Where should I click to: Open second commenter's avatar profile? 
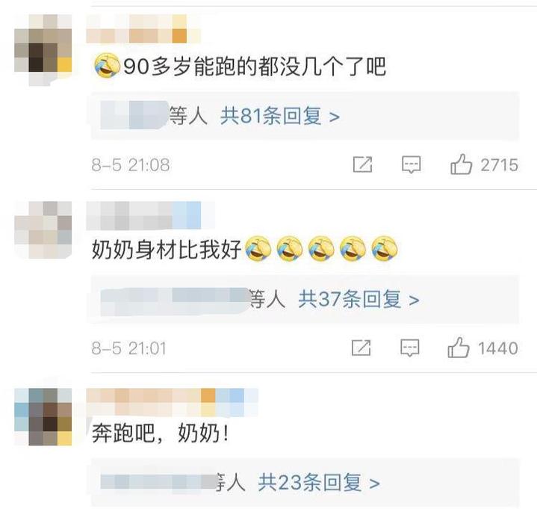tap(43, 229)
